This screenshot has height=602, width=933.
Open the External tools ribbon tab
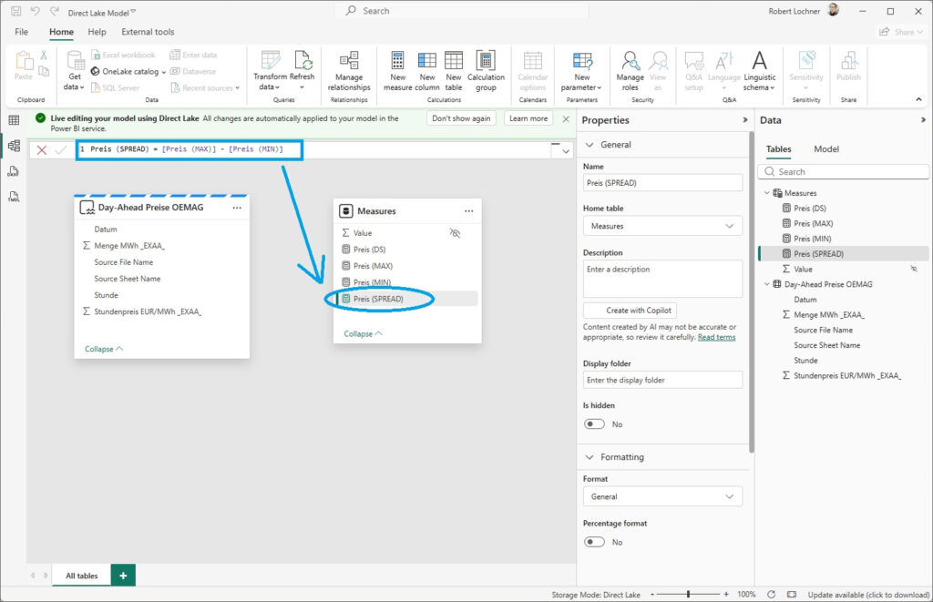click(x=148, y=32)
